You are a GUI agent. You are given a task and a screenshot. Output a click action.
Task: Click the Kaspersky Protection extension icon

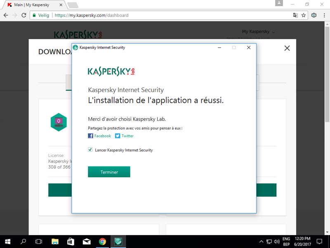[314, 15]
